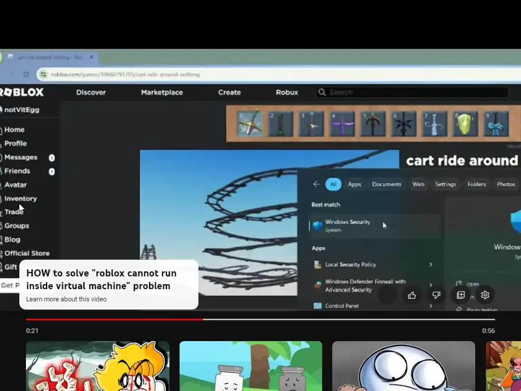Click the Windows Security shield icon
Screen dimensions: 521x391
[x=317, y=226]
